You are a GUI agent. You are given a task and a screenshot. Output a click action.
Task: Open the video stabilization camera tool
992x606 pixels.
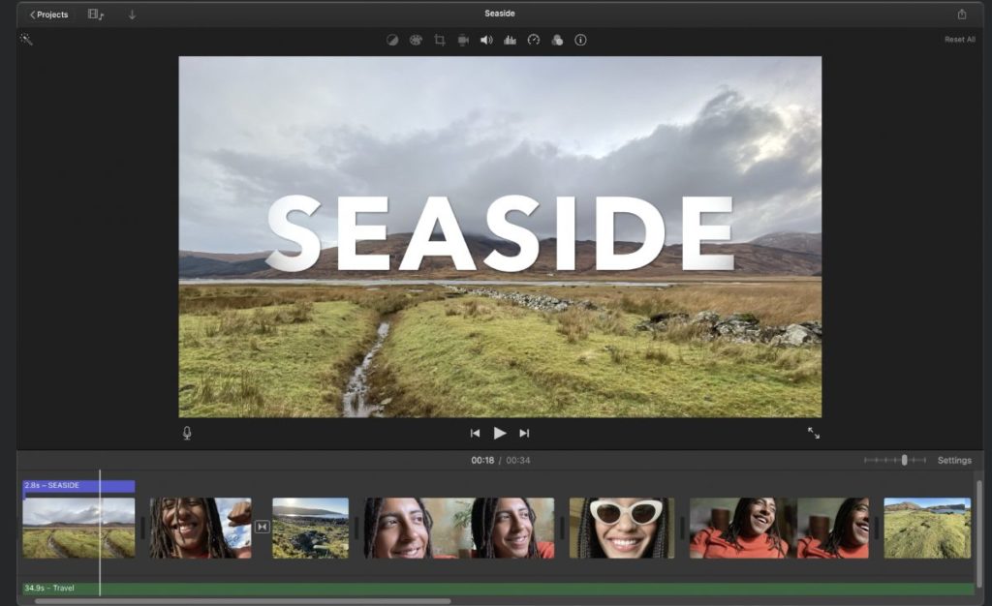click(463, 40)
